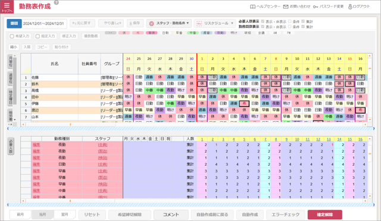Toggle 必要人数表示 集計 checkbox
This screenshot has width=381, height=221.
point(303,21)
